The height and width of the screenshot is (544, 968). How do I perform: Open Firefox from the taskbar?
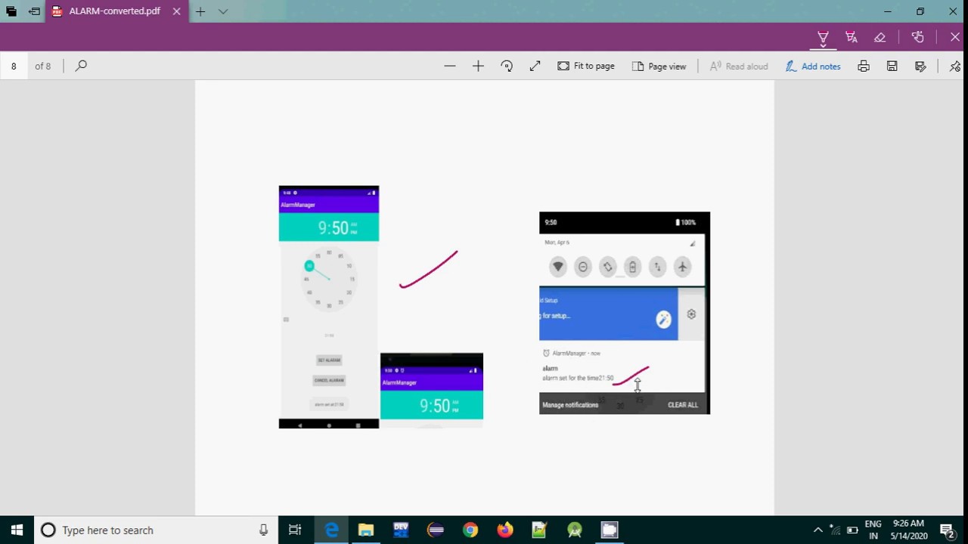(505, 530)
